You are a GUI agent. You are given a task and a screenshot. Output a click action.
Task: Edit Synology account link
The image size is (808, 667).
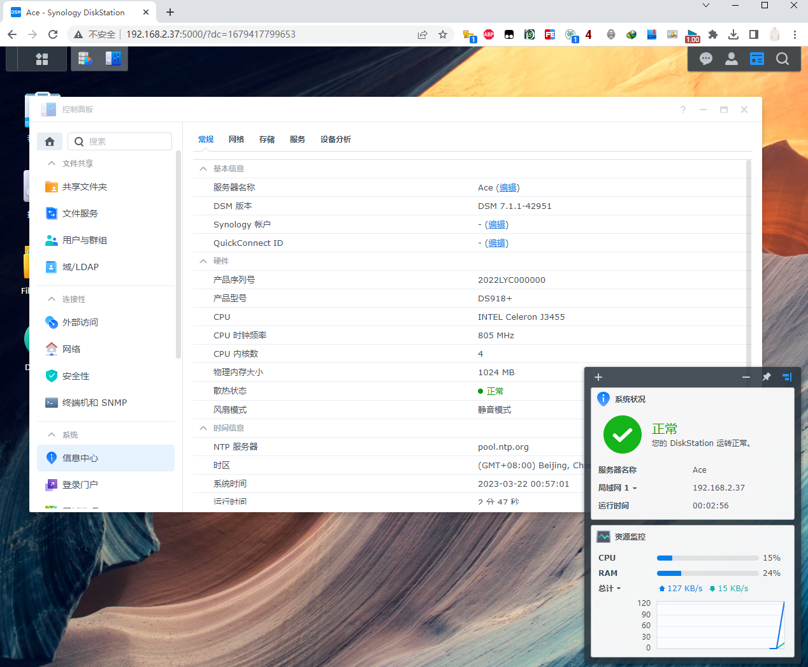point(496,224)
